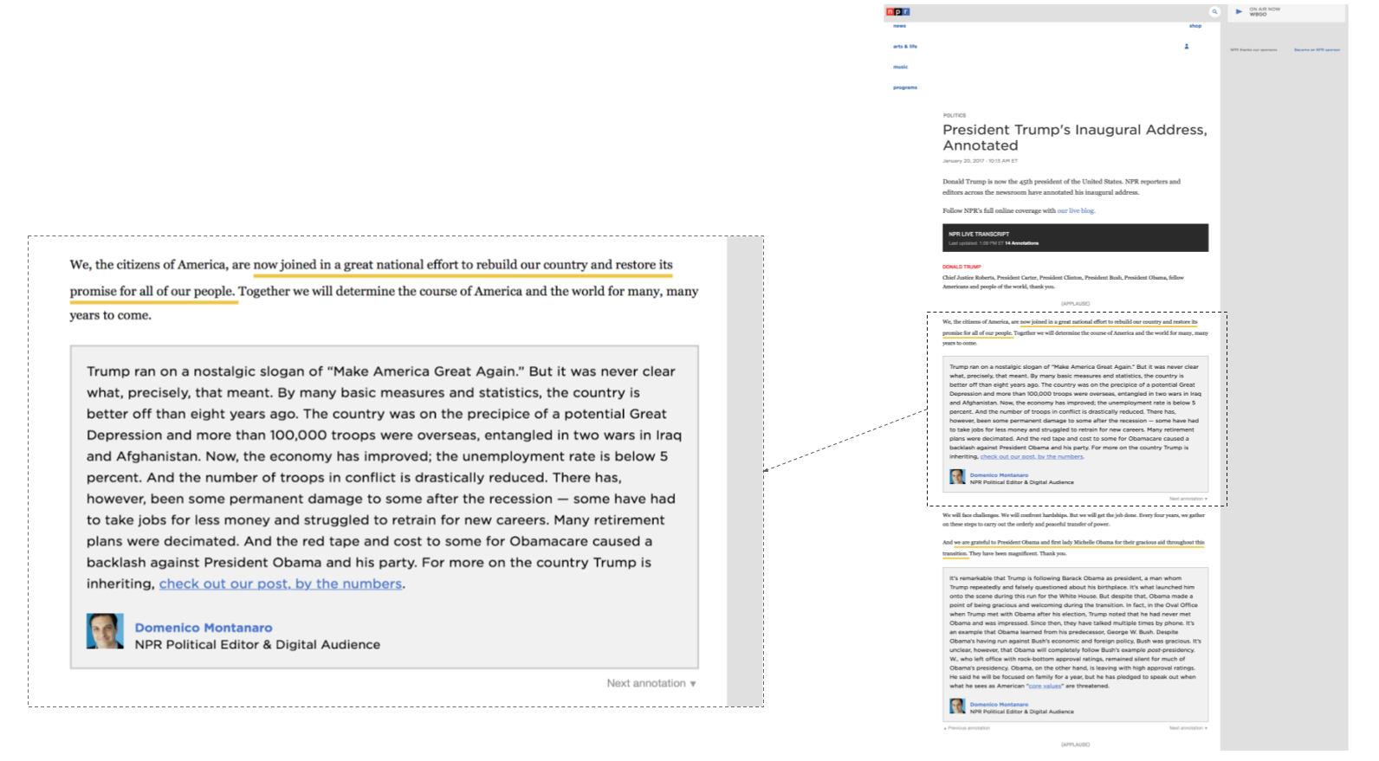The height and width of the screenshot is (761, 1379).
Task: Open the news navigation item
Action: point(899,26)
